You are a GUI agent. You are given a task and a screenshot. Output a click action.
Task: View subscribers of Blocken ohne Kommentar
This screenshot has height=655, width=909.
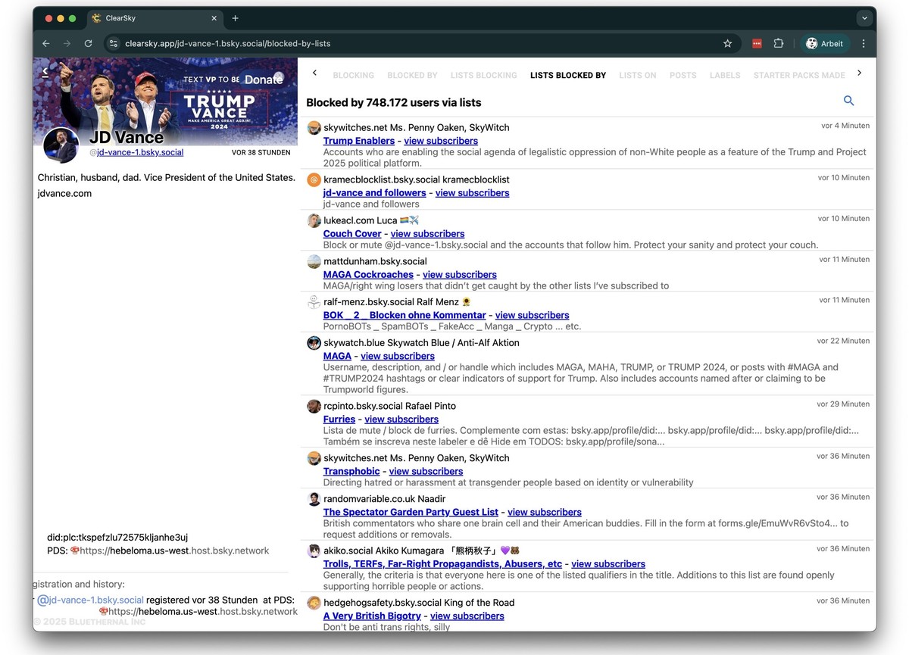pyautogui.click(x=532, y=316)
